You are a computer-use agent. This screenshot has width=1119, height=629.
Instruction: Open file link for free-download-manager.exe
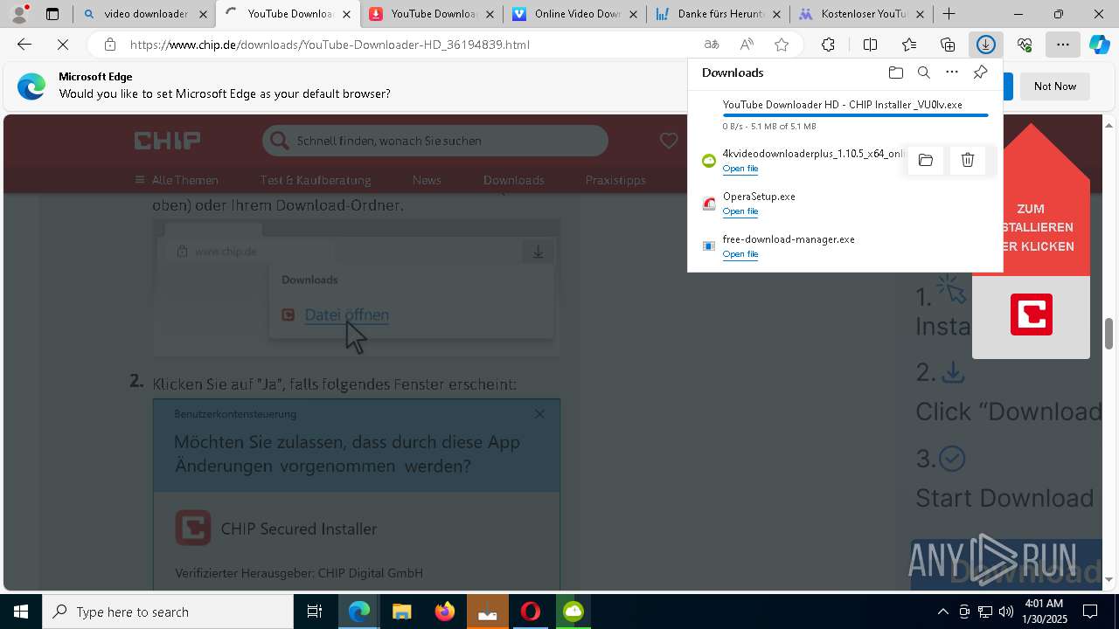pyautogui.click(x=740, y=254)
